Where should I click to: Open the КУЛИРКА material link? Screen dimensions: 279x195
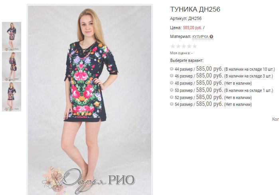click(x=200, y=37)
